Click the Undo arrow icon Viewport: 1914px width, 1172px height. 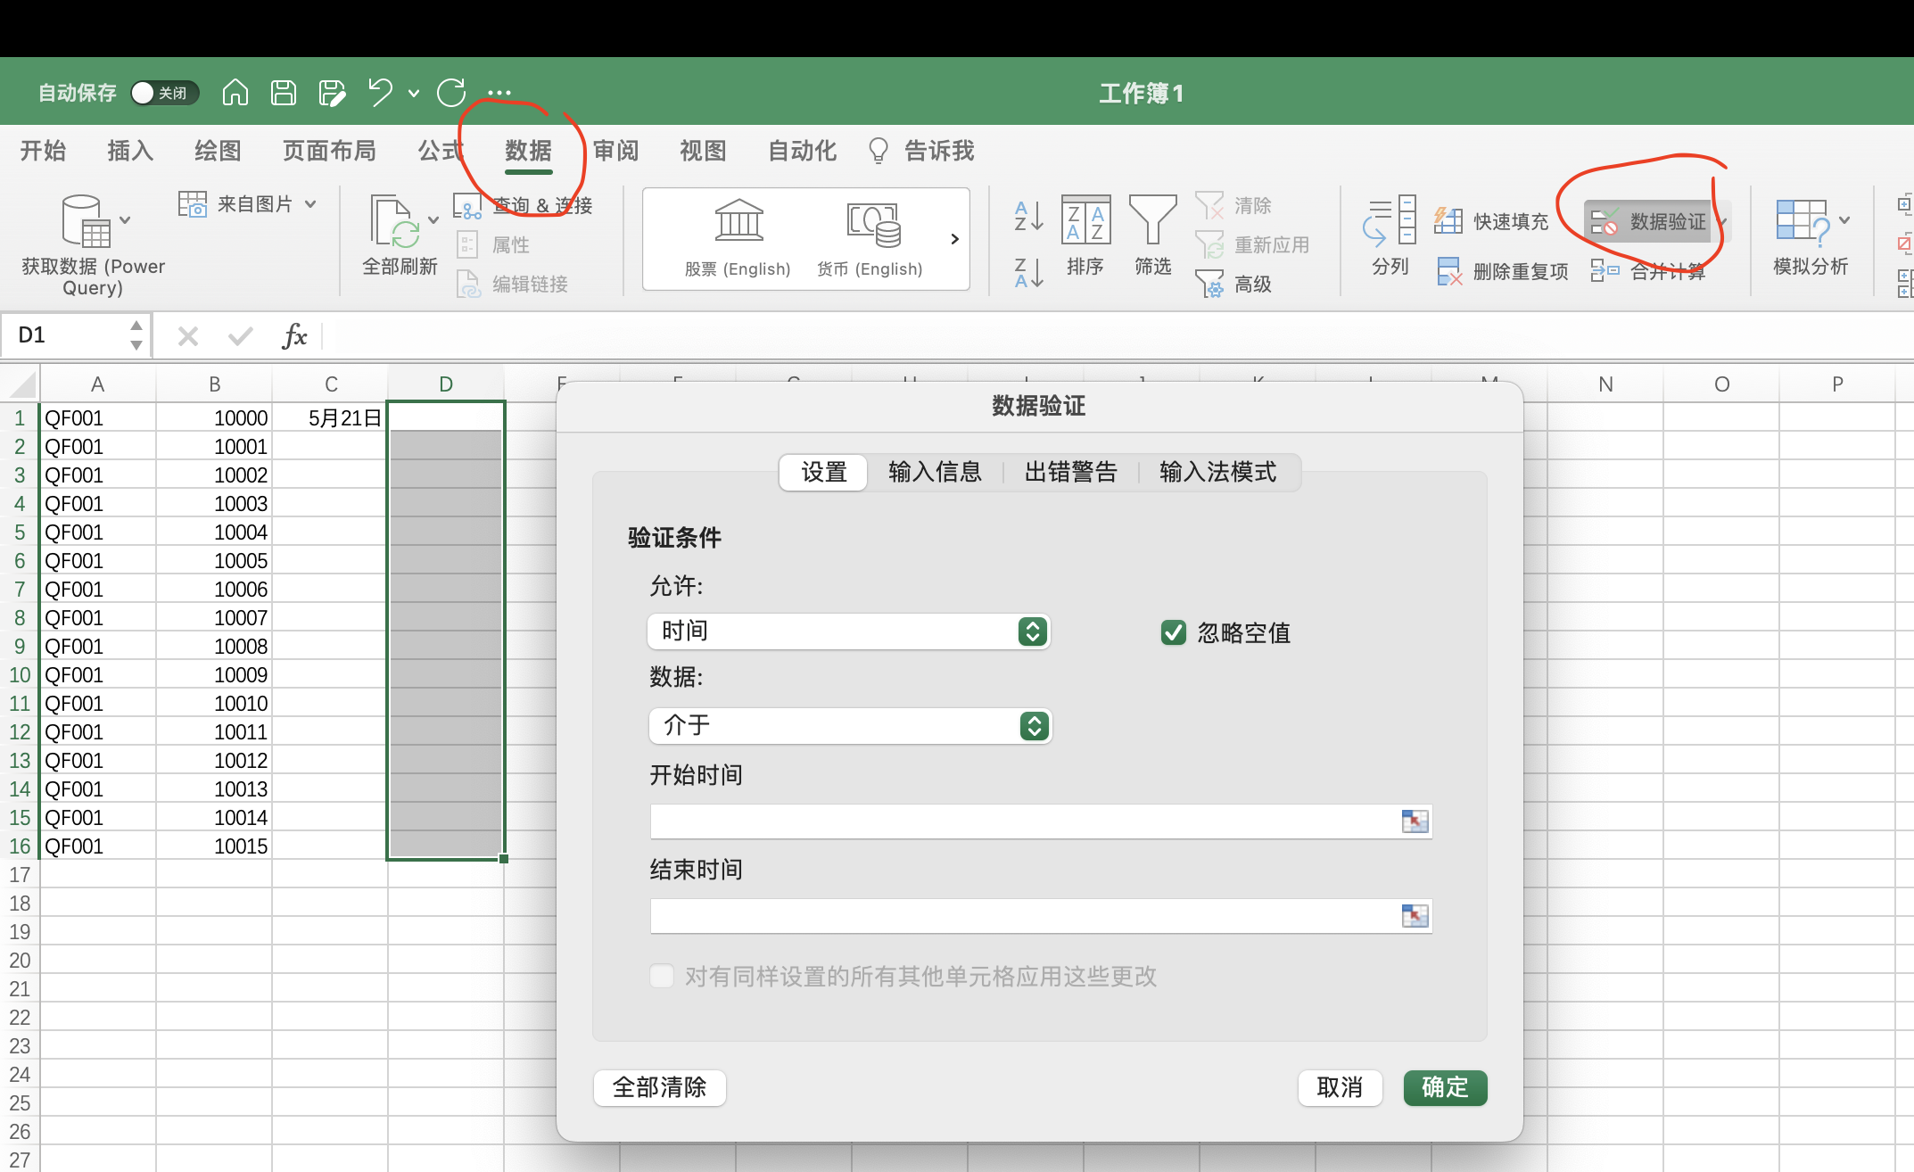[381, 92]
